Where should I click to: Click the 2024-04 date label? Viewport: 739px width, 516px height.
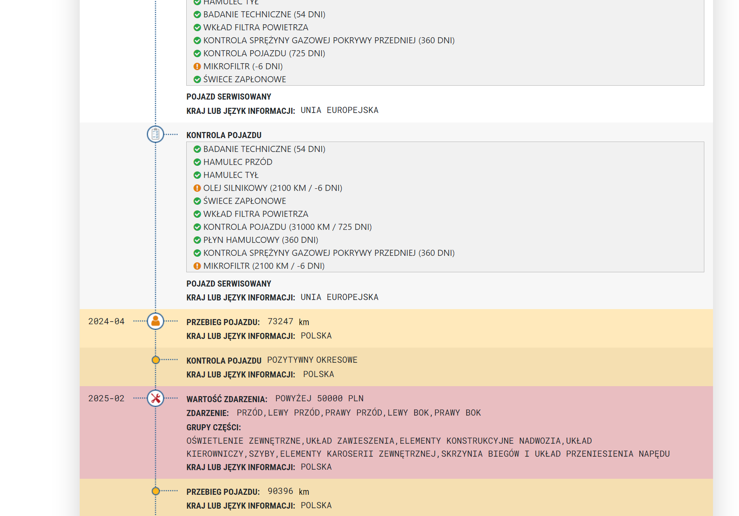106,322
